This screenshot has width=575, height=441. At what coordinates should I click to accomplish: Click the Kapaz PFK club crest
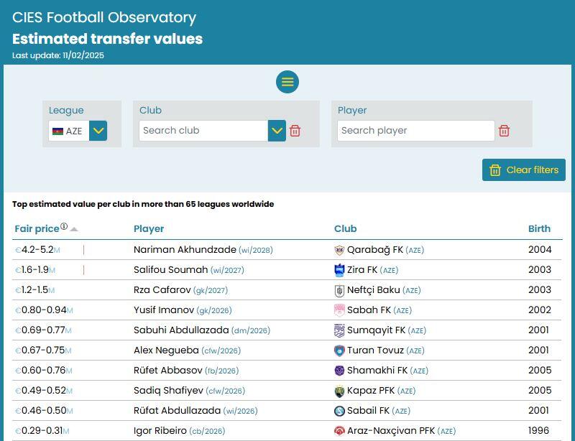(339, 391)
